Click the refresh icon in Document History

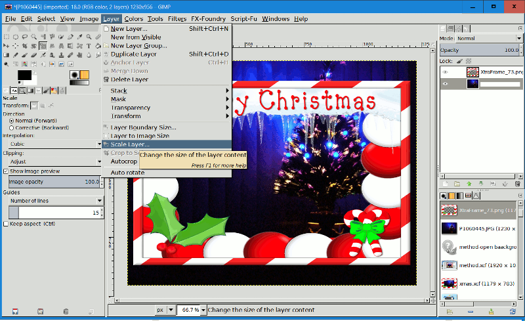(513, 312)
